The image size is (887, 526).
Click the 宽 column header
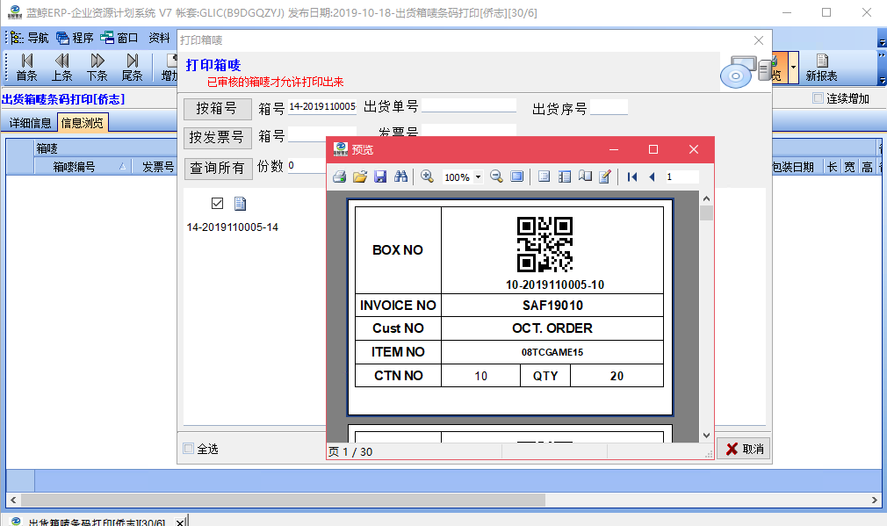[849, 167]
